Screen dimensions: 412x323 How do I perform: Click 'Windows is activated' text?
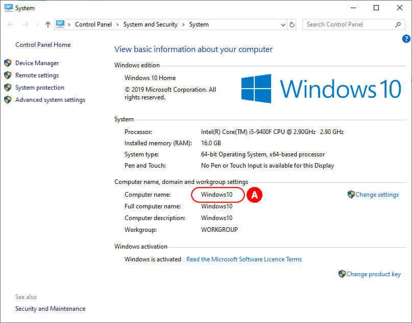tap(153, 259)
